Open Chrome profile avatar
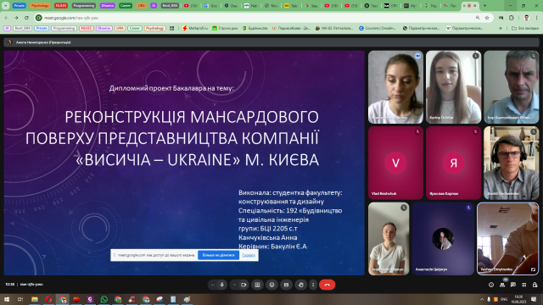 [526, 18]
